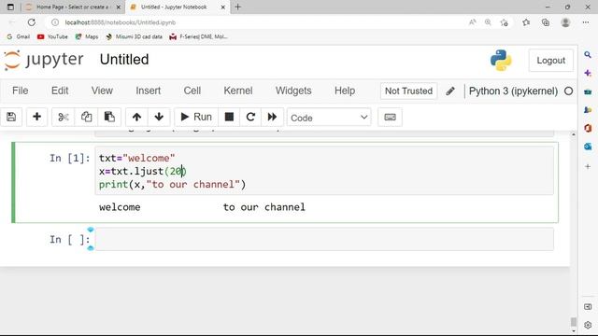Refresh the page

coord(31,22)
